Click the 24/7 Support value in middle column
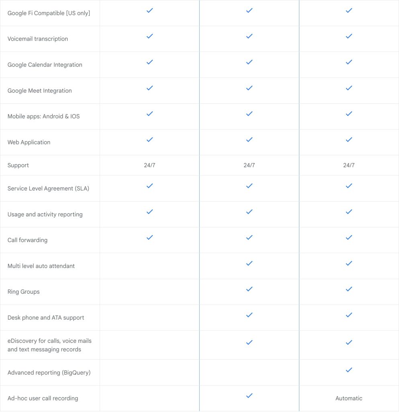The width and height of the screenshot is (399, 412). [249, 165]
